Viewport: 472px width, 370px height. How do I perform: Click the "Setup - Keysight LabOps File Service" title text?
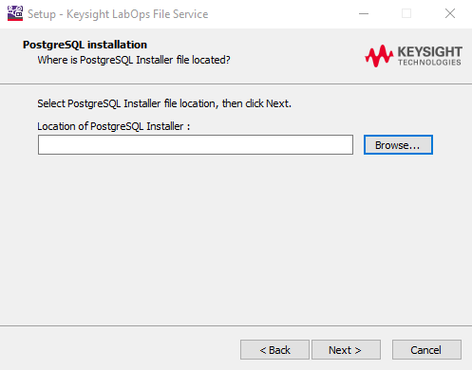click(118, 14)
